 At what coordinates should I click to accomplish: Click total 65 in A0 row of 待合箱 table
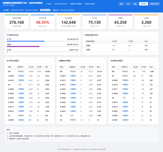(151, 98)
